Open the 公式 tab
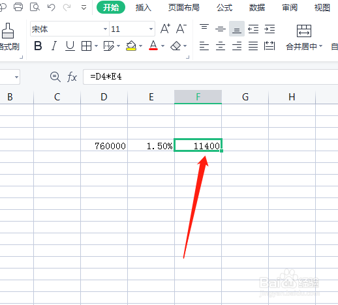 pyautogui.click(x=224, y=8)
